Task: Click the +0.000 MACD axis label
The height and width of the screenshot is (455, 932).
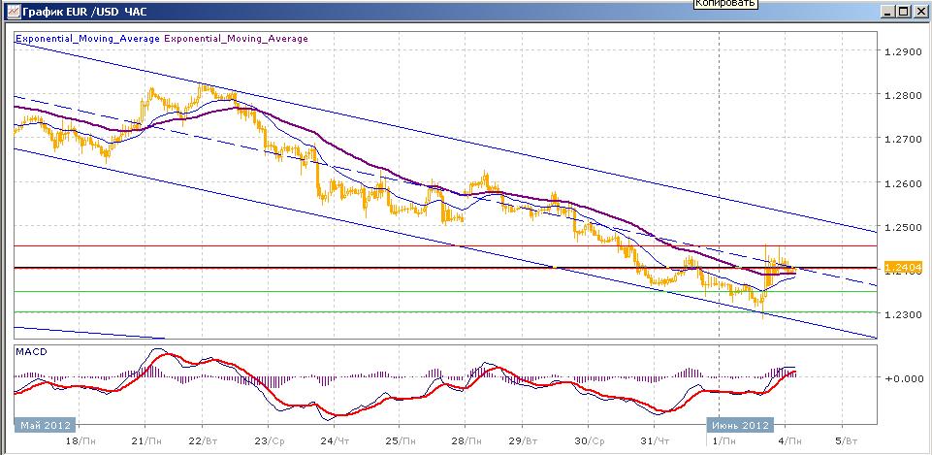Action: tap(905, 378)
